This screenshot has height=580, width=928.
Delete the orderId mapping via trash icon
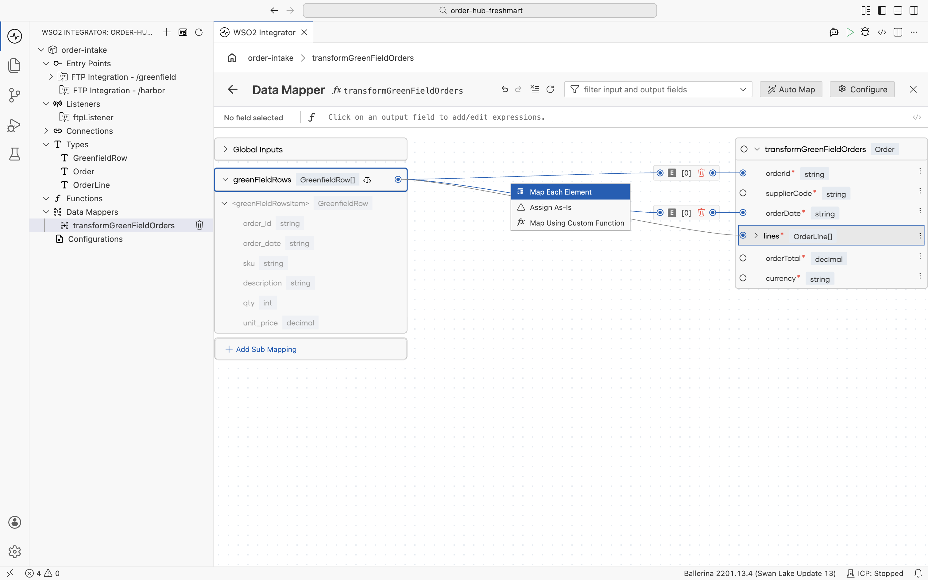[x=701, y=173]
